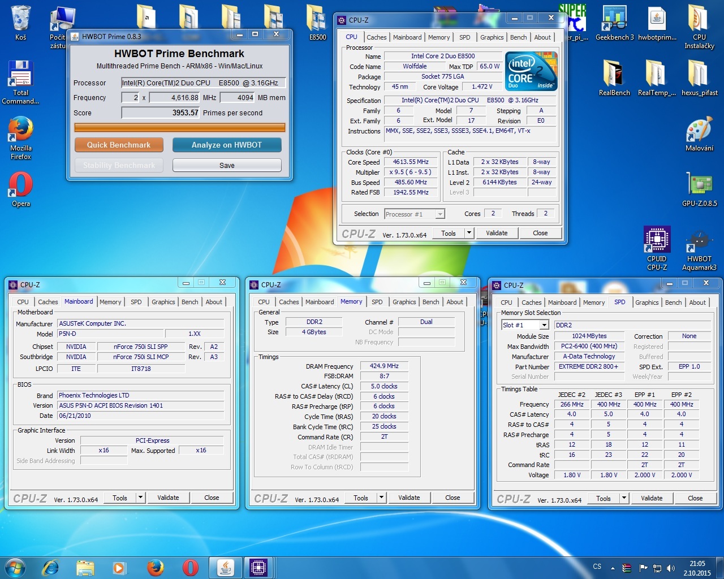
Task: Open the E8500 folder icon on desktop
Action: point(317,23)
